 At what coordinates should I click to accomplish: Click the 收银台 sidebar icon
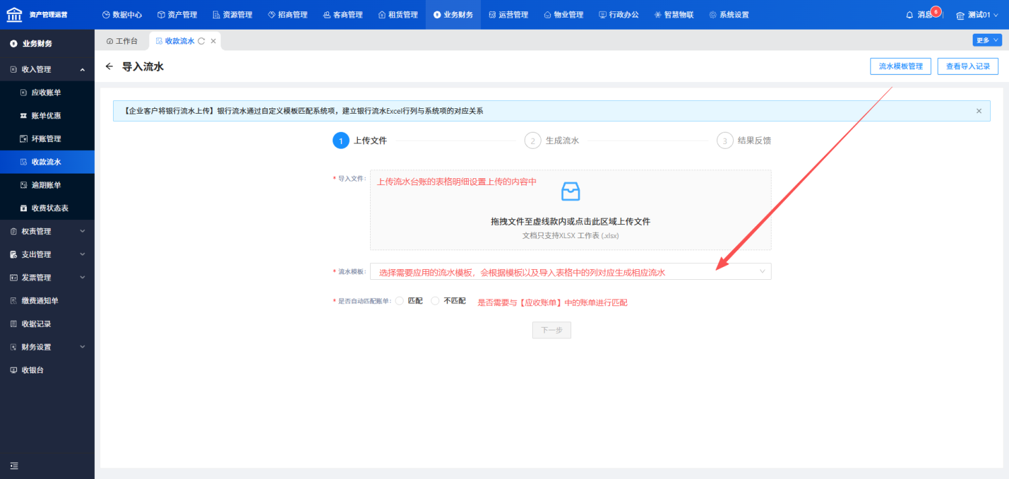[13, 370]
